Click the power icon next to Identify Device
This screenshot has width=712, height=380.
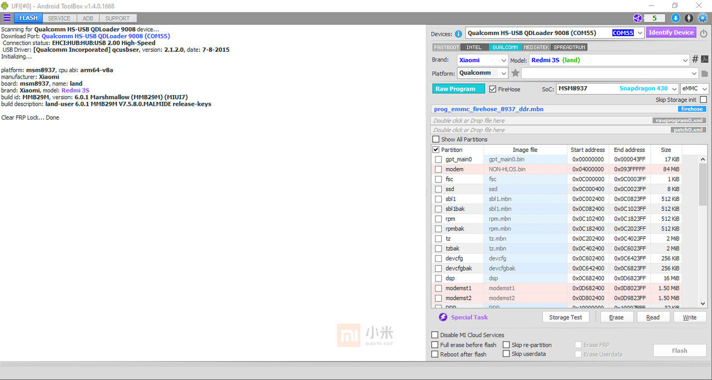pos(704,33)
